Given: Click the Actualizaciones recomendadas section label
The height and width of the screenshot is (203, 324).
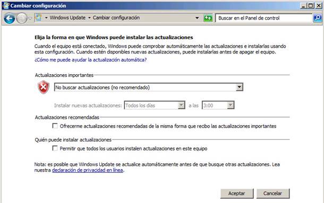Looking at the screenshot, I should pyautogui.click(x=67, y=117).
